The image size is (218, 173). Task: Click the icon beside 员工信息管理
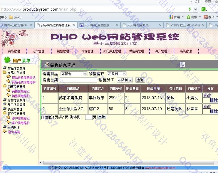click(x=5, y=104)
